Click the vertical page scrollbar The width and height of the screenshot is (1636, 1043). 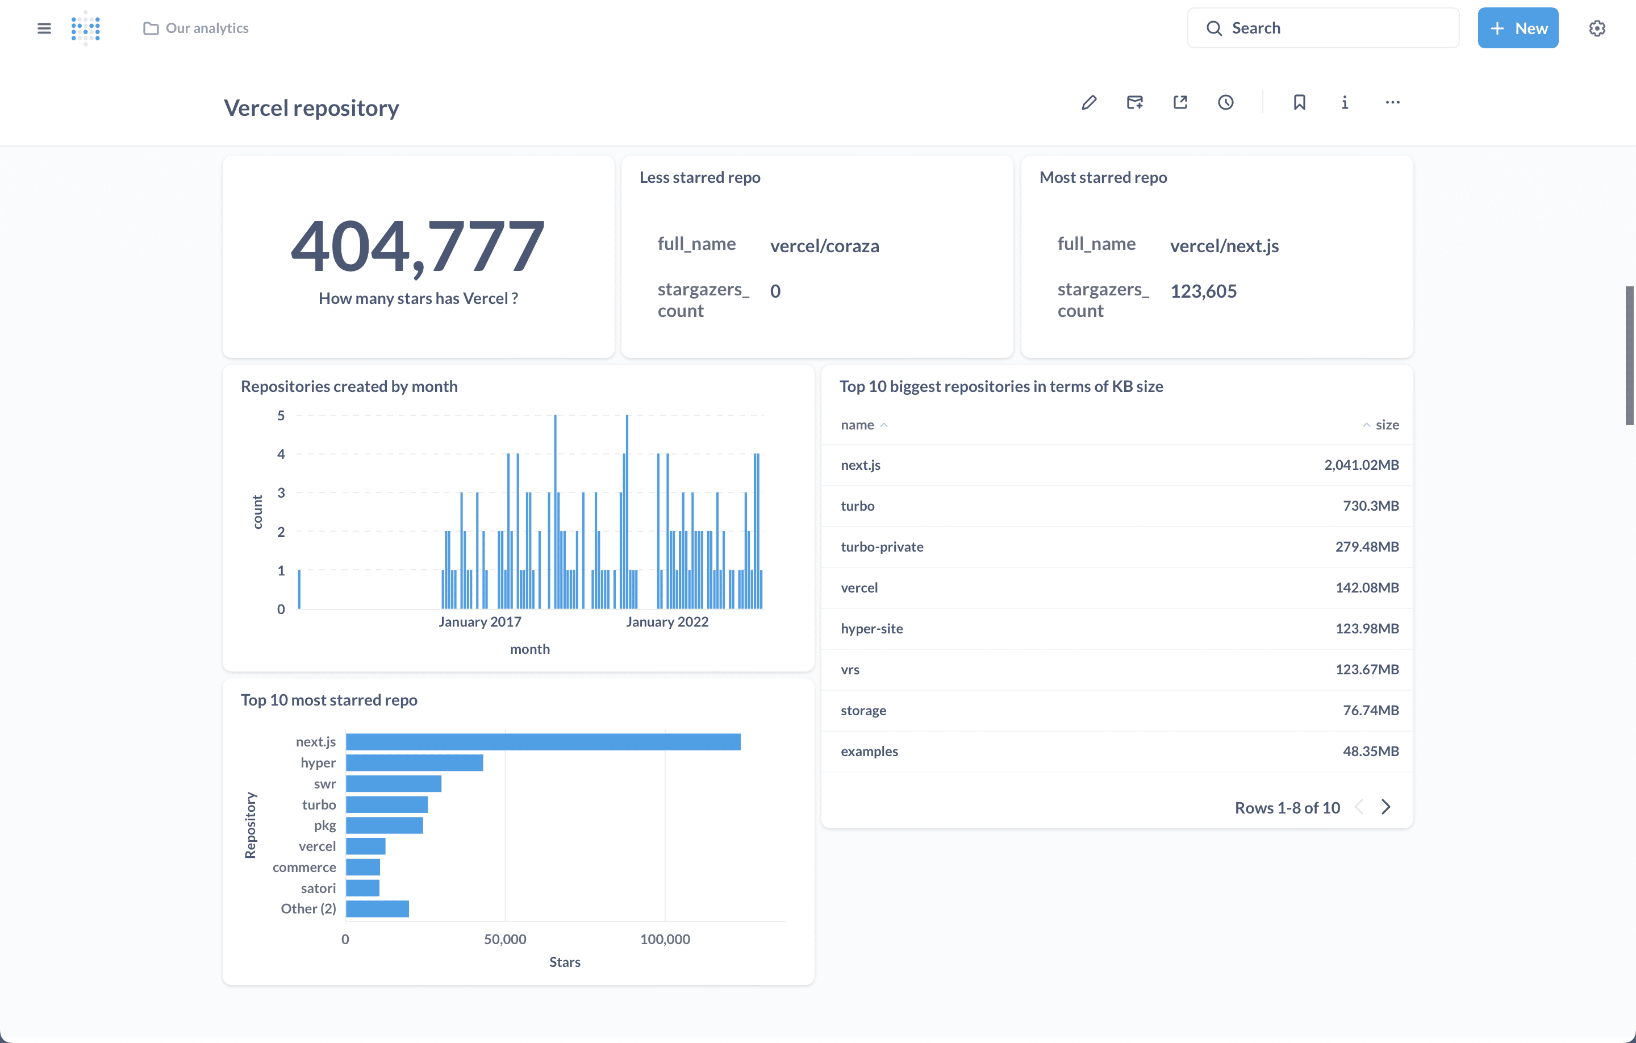[1629, 353]
